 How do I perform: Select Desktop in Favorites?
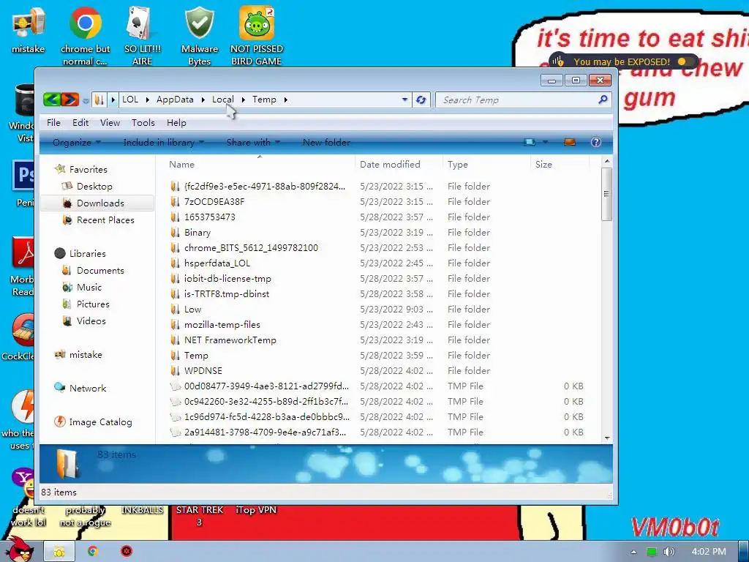point(94,187)
